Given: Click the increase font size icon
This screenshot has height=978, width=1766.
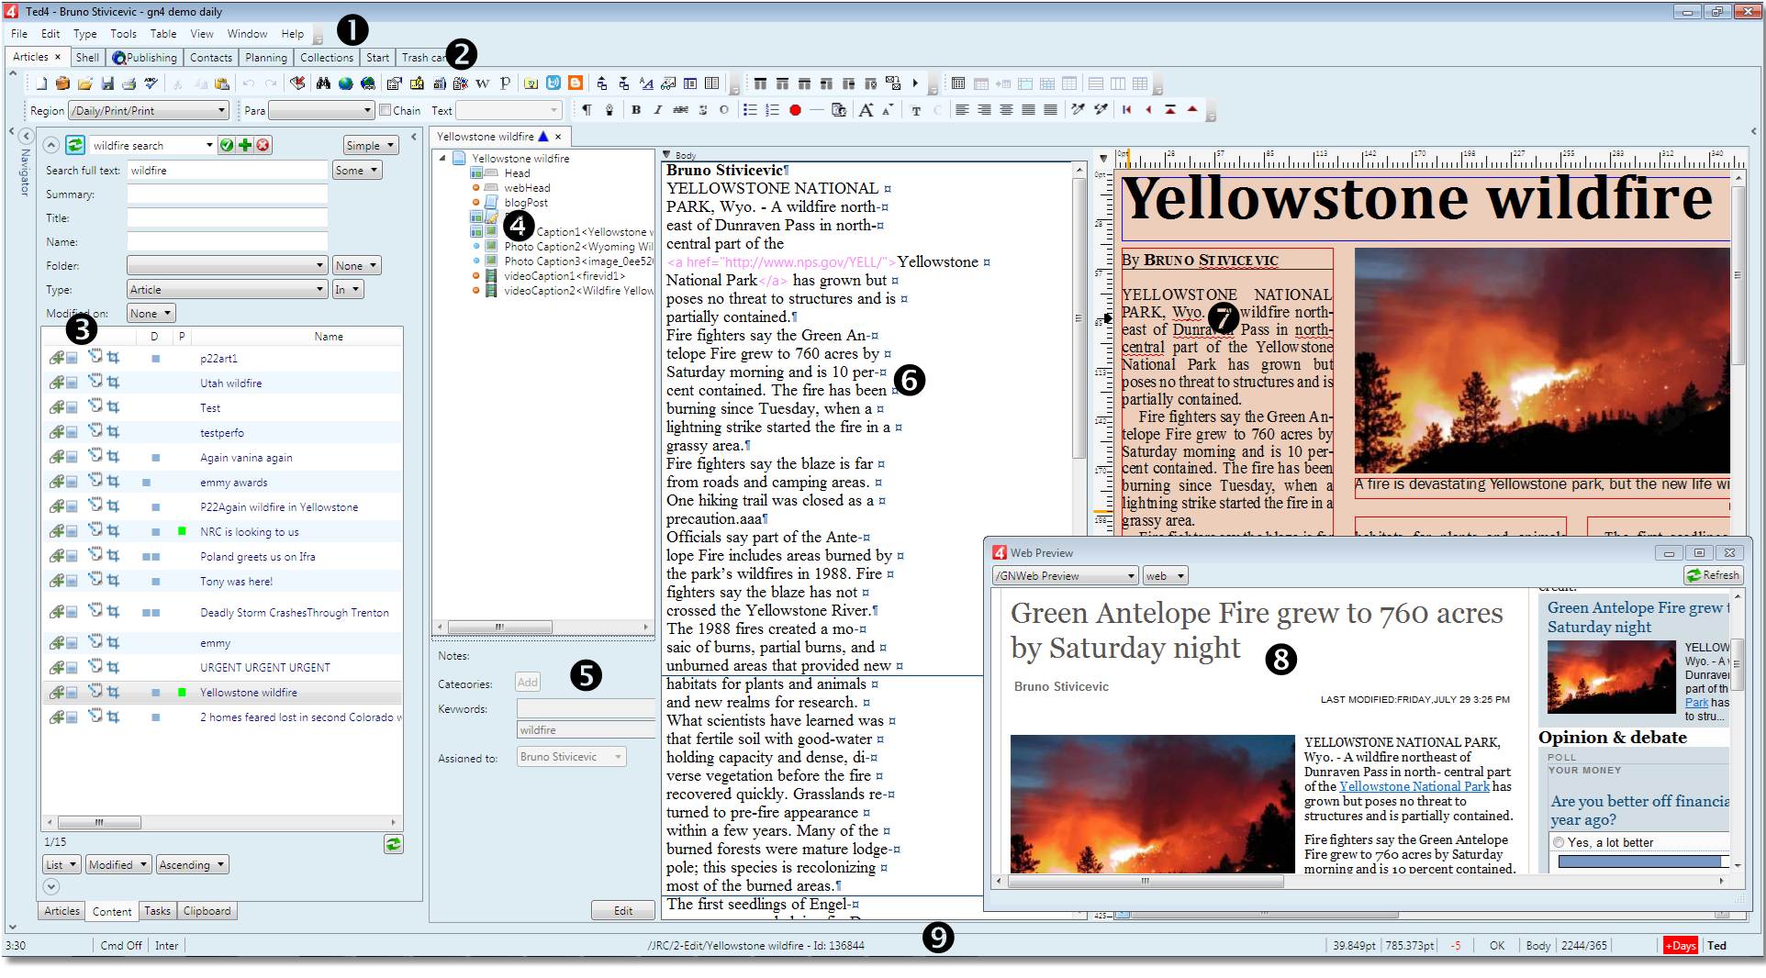Looking at the screenshot, I should pos(866,110).
